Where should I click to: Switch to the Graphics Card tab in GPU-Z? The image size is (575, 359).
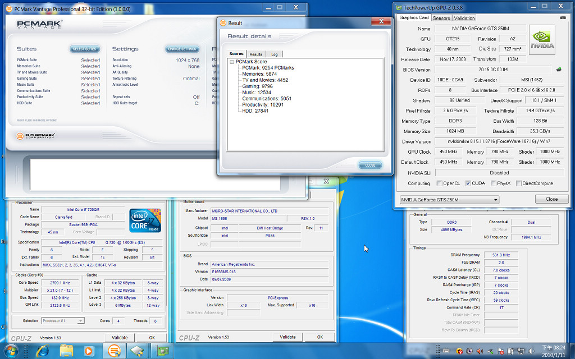tap(414, 17)
